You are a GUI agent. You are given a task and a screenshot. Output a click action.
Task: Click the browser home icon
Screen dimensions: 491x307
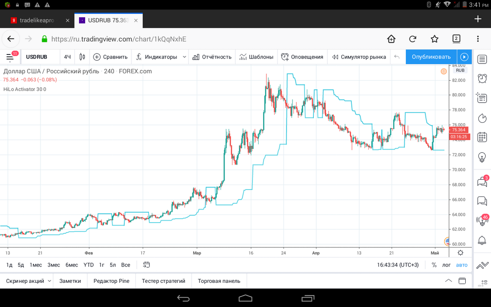(x=391, y=39)
